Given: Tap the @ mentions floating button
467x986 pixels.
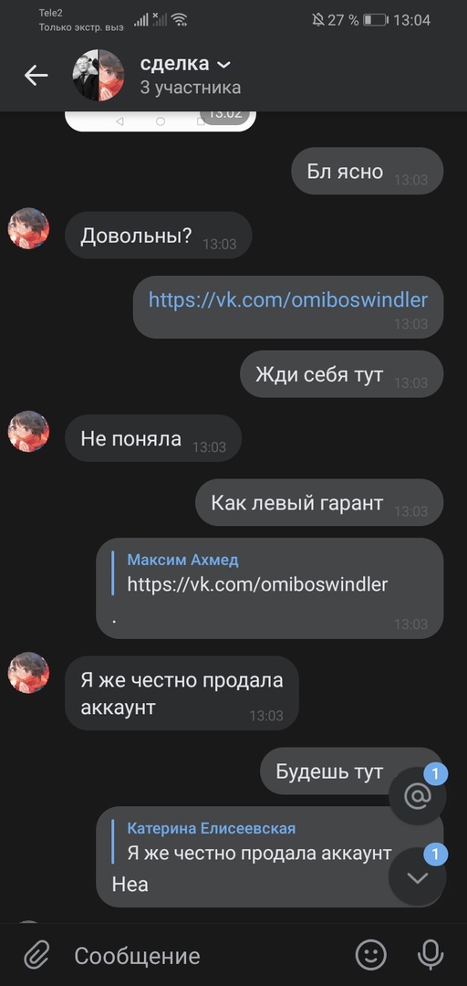Looking at the screenshot, I should pos(418,796).
